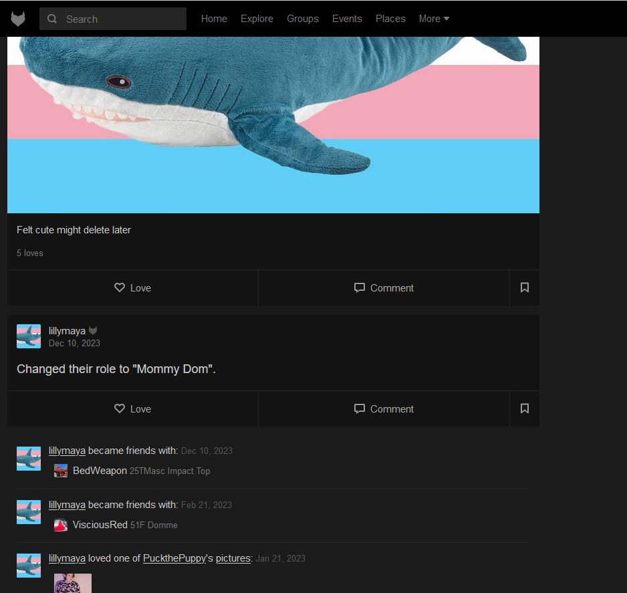
Task: Click "25TMasc Impact Top" description text
Action: (170, 471)
